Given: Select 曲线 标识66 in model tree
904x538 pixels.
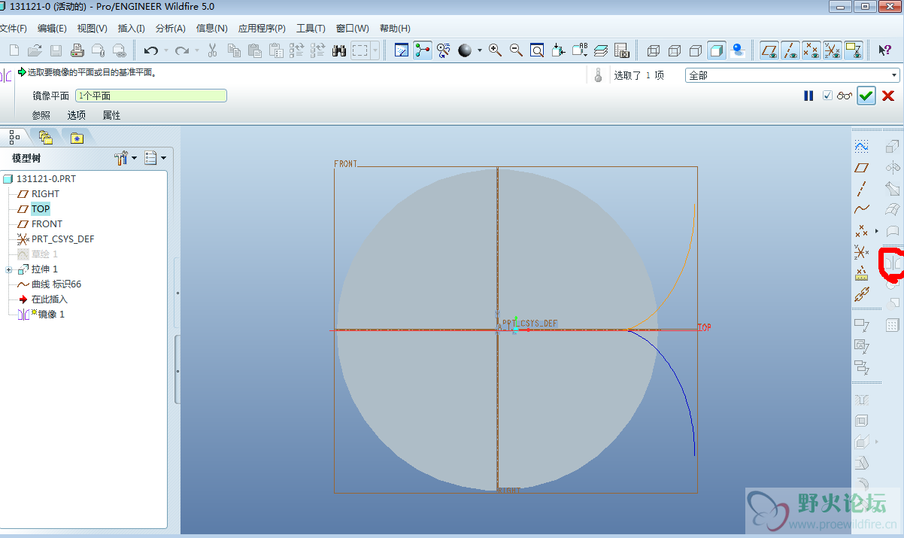Looking at the screenshot, I should click(56, 284).
